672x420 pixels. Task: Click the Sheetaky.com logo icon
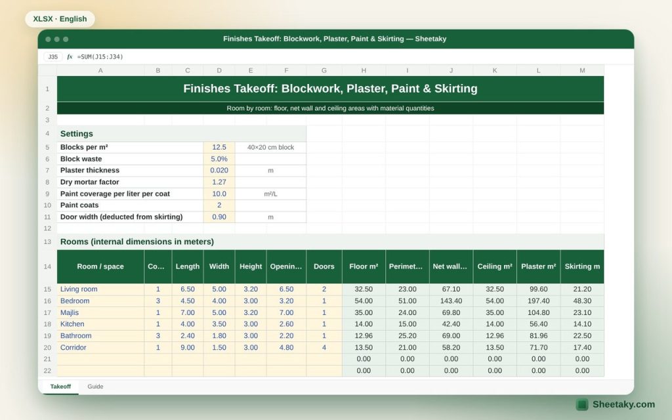click(x=582, y=404)
